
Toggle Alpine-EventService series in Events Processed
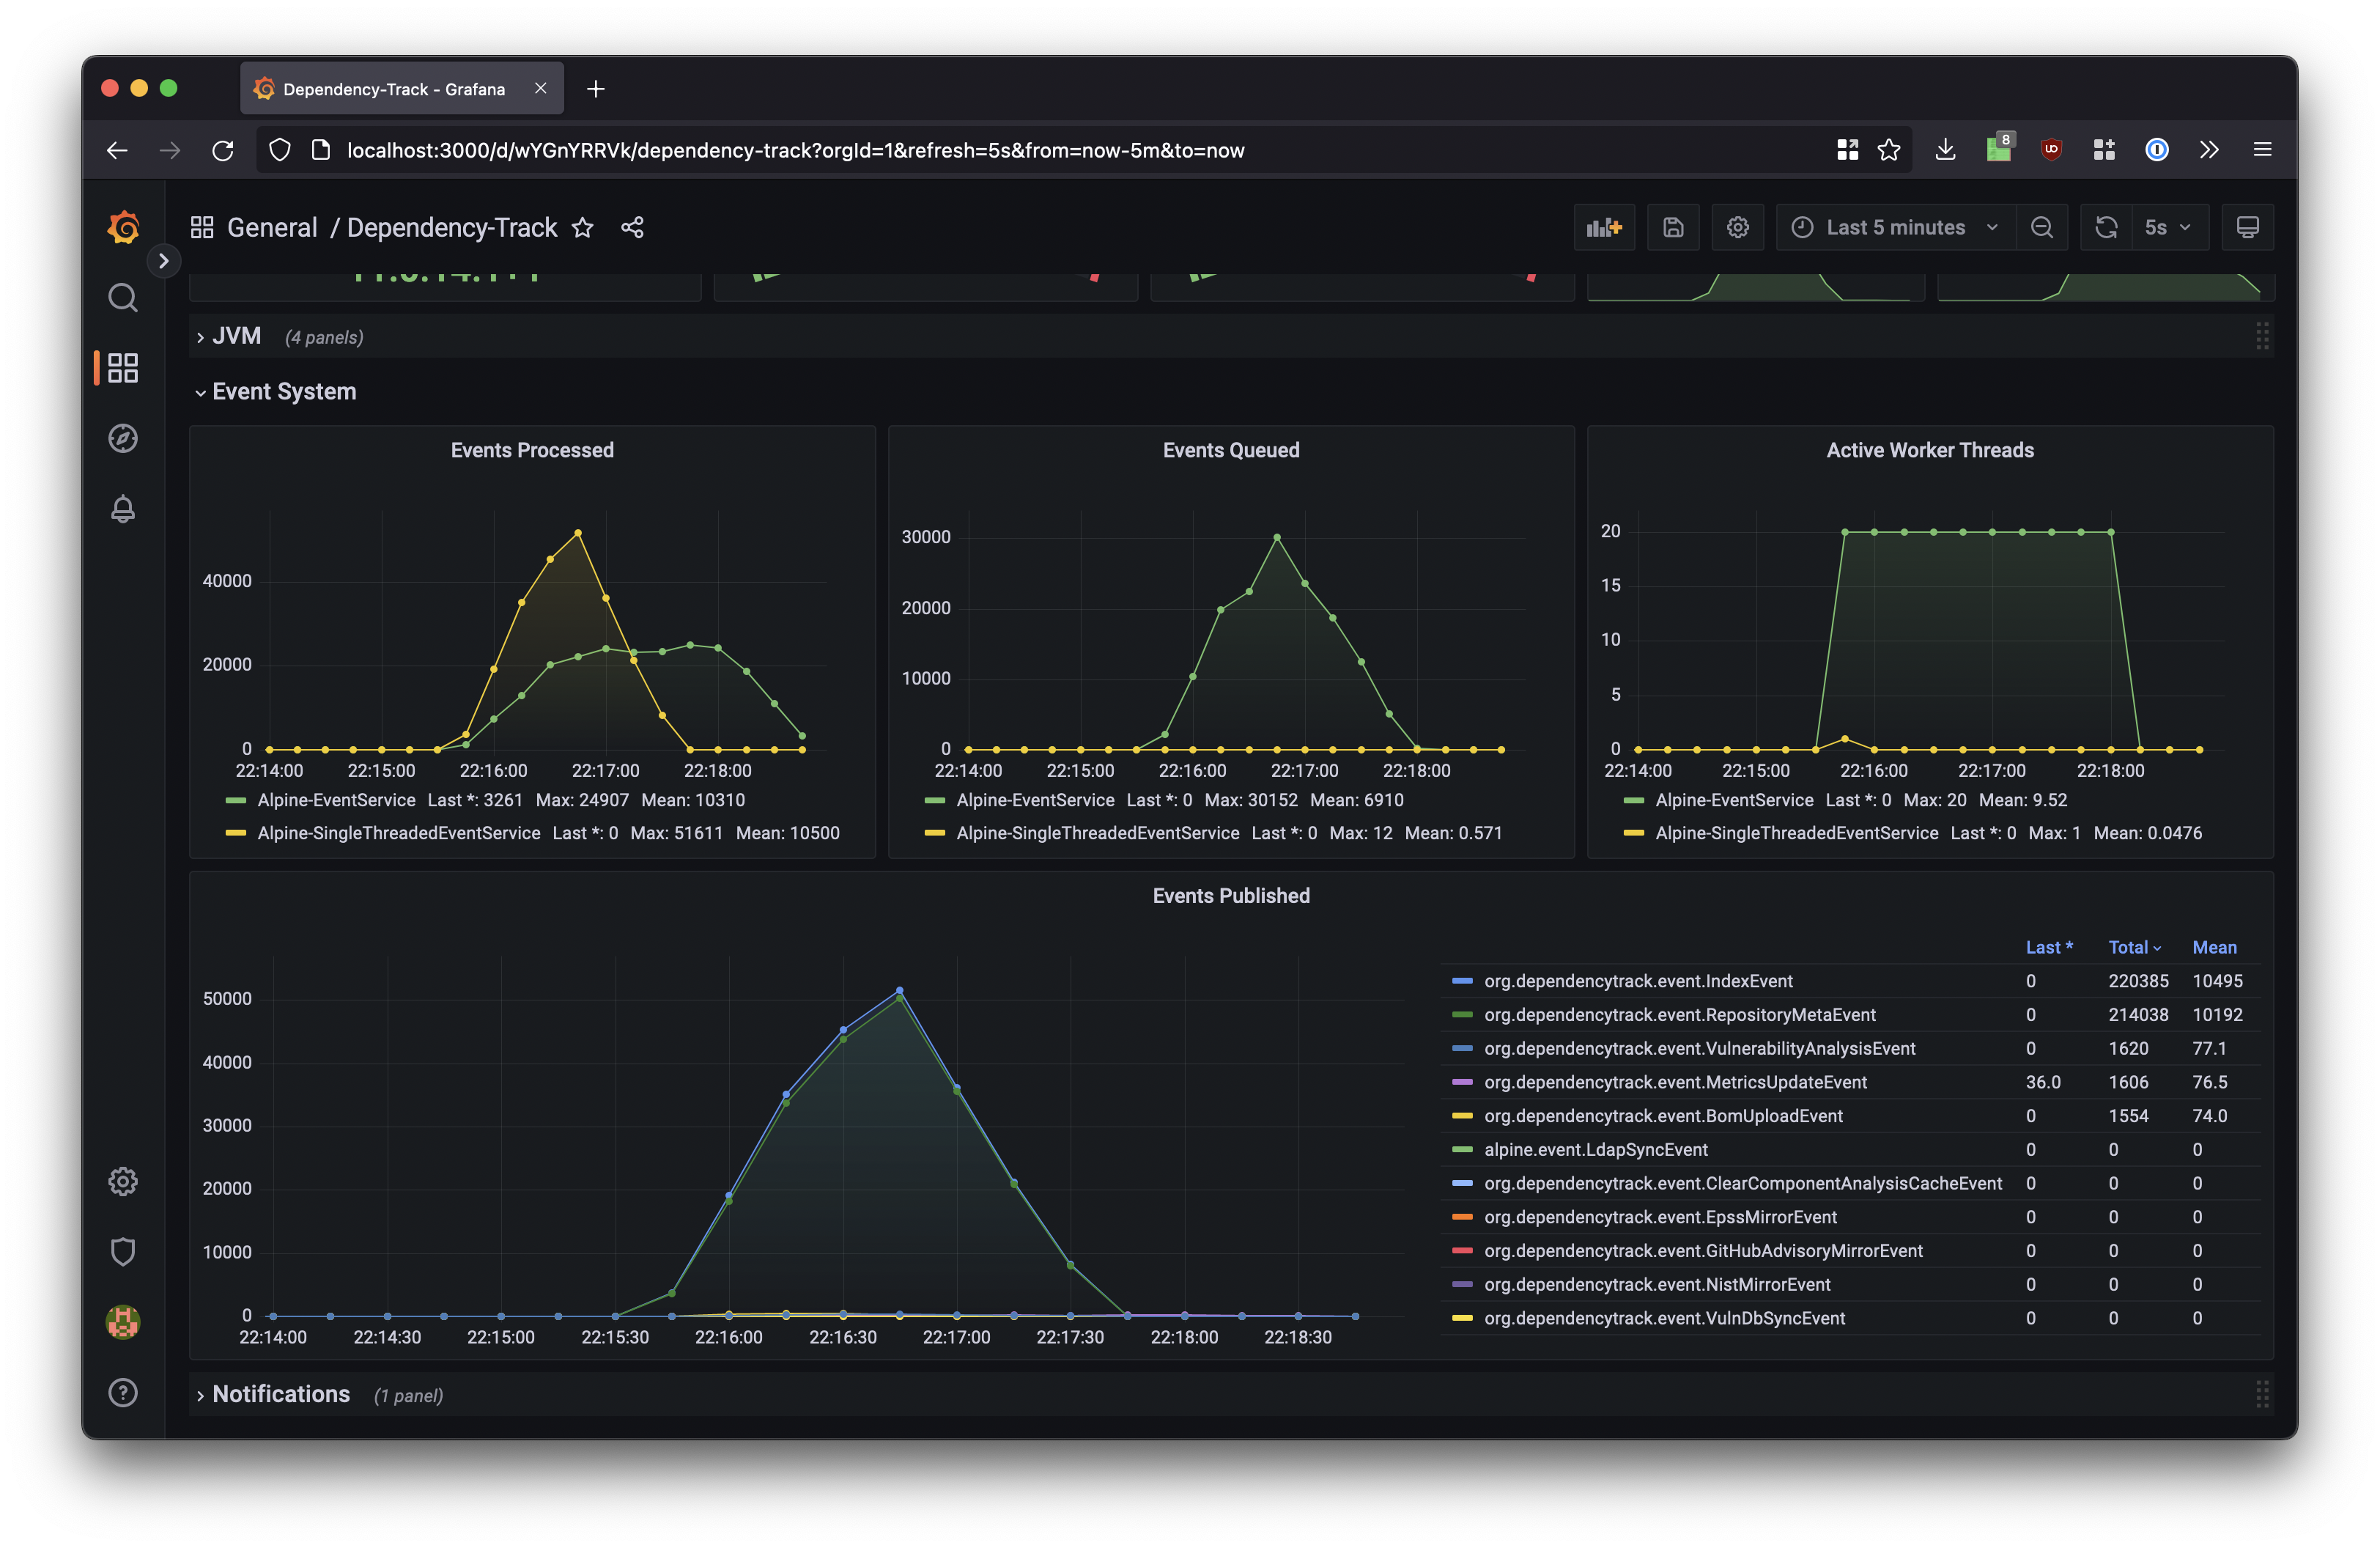pos(336,800)
